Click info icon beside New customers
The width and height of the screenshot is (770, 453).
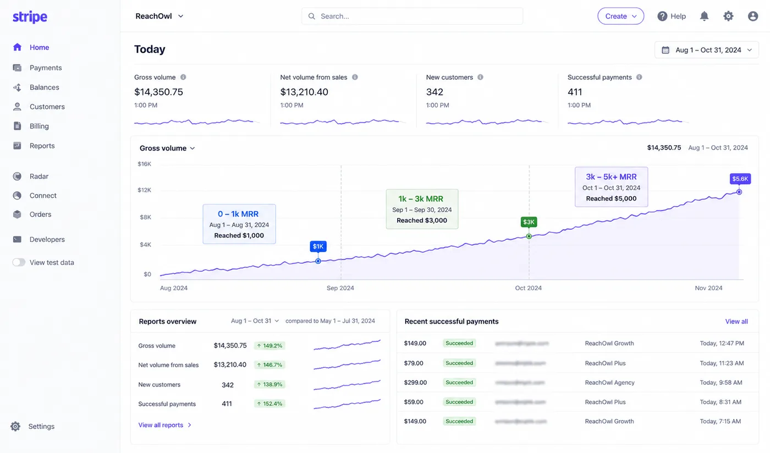(480, 78)
